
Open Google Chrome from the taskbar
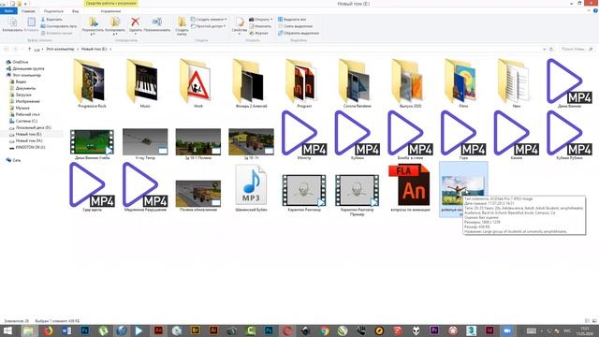(325, 330)
